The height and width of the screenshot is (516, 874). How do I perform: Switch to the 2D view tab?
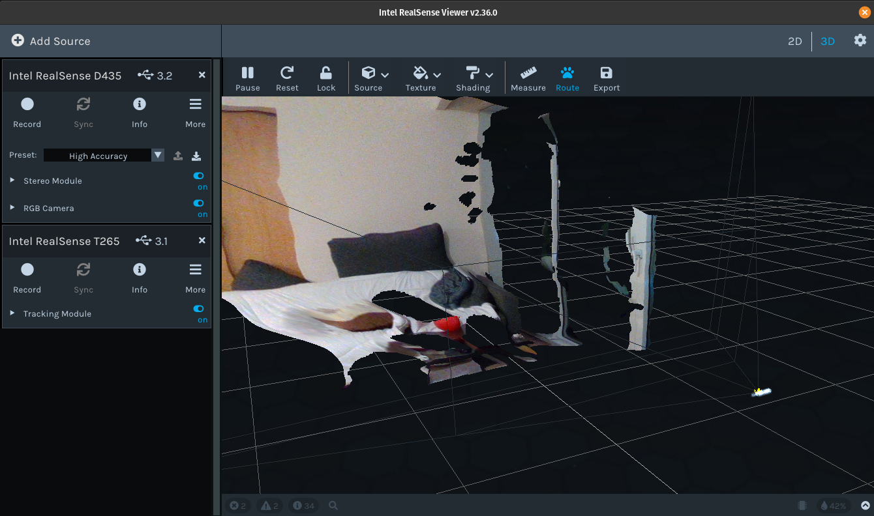pyautogui.click(x=794, y=41)
